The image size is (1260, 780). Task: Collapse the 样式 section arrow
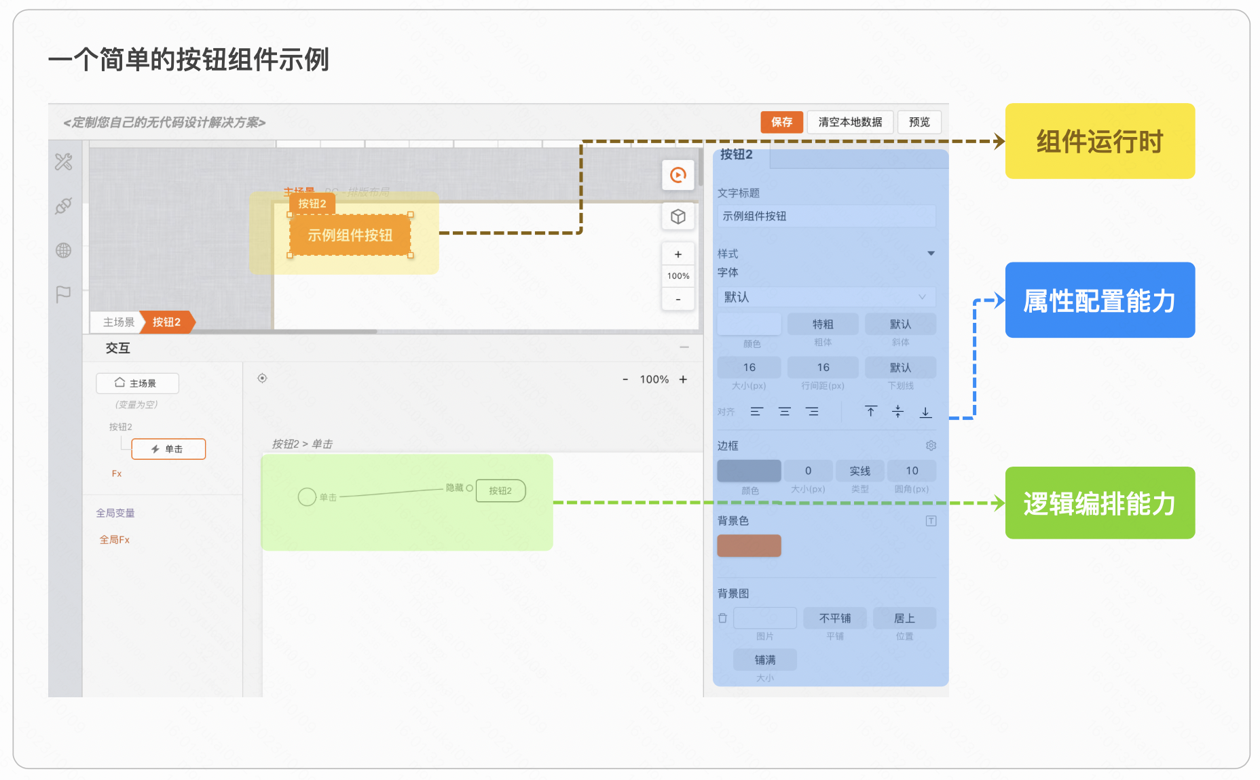931,254
